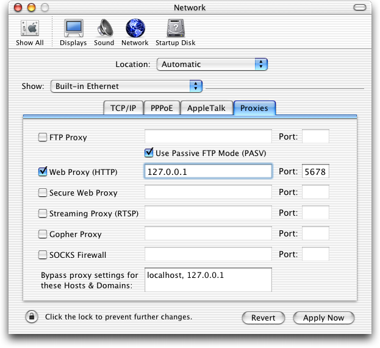Open the Show Built-in Ethernet dropdown
The image size is (380, 348).
click(126, 86)
